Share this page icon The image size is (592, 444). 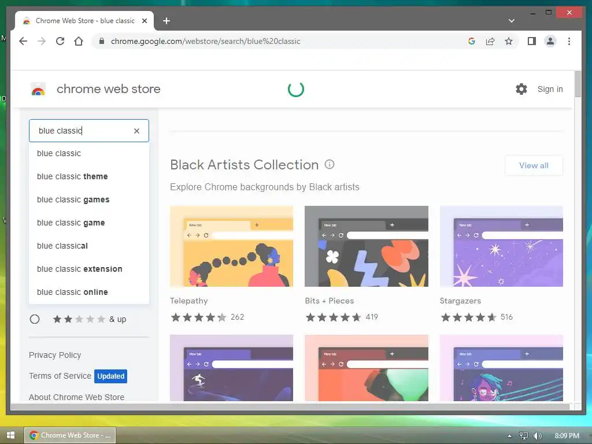(490, 41)
